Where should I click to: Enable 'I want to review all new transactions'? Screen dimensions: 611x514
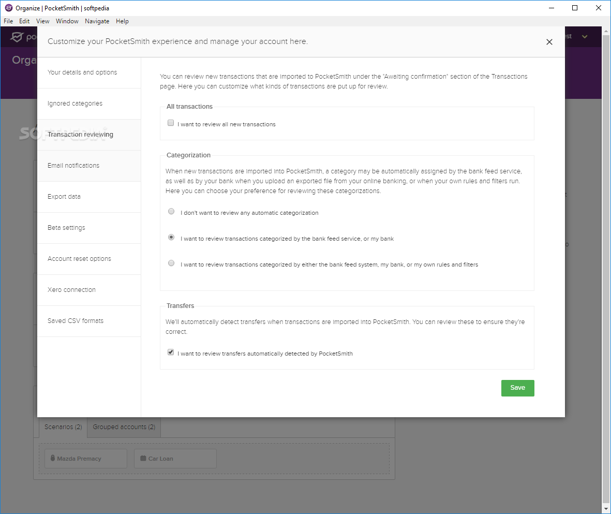(x=171, y=123)
